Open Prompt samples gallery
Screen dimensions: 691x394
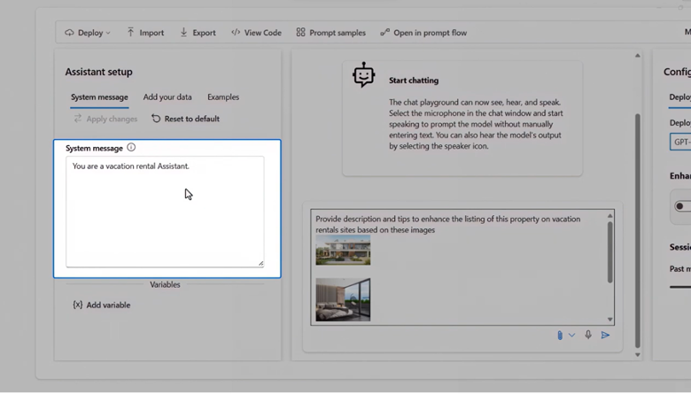click(x=331, y=33)
